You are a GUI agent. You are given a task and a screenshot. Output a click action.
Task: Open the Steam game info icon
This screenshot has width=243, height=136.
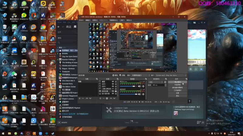tap(196, 69)
